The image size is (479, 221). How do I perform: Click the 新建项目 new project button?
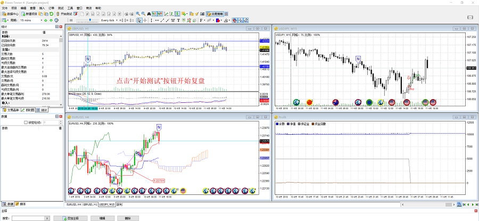pyautogui.click(x=30, y=14)
